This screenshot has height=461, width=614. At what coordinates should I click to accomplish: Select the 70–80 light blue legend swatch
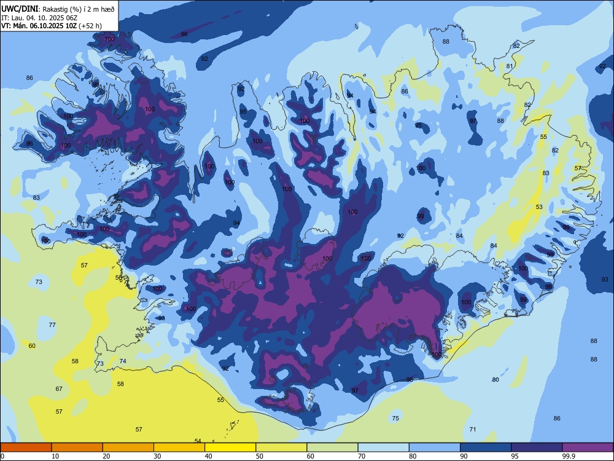[383, 447]
